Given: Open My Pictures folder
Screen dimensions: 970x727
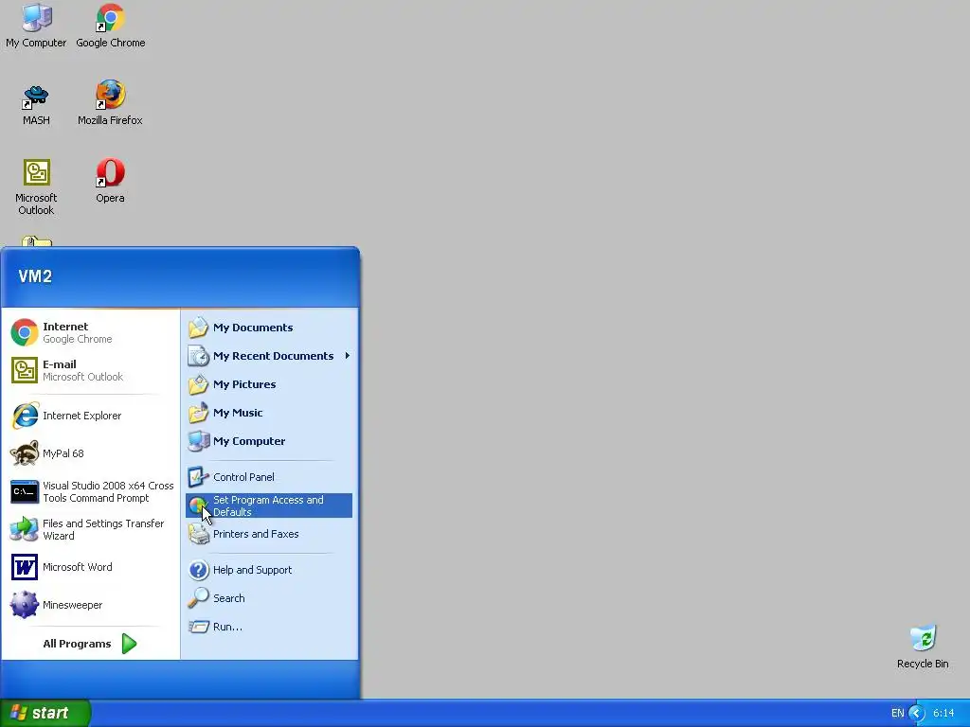Looking at the screenshot, I should [x=269, y=384].
